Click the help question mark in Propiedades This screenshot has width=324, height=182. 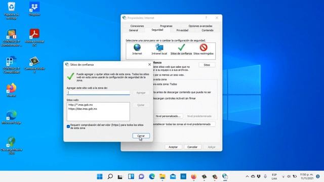(x=206, y=18)
